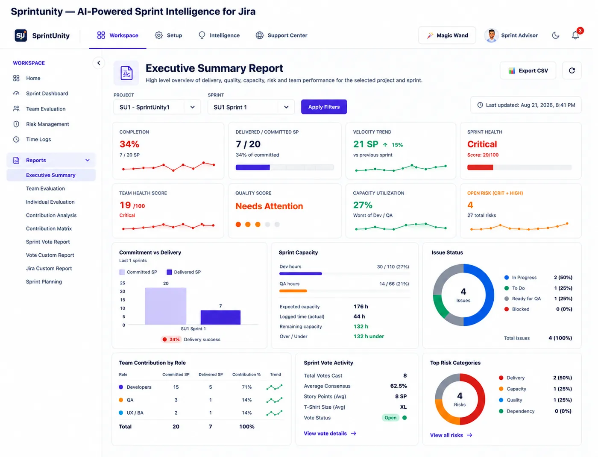Click the UX / BA trend sparkline
This screenshot has width=598, height=457.
pyautogui.click(x=275, y=413)
